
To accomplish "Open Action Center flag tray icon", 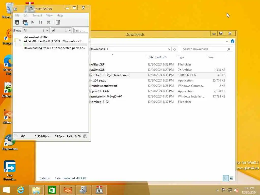I will (224, 190).
